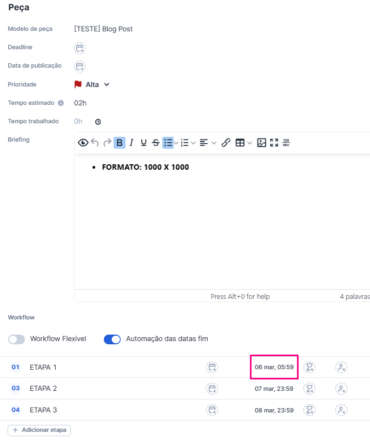The height and width of the screenshot is (440, 370).
Task: Insert an image in the briefing
Action: pyautogui.click(x=262, y=143)
